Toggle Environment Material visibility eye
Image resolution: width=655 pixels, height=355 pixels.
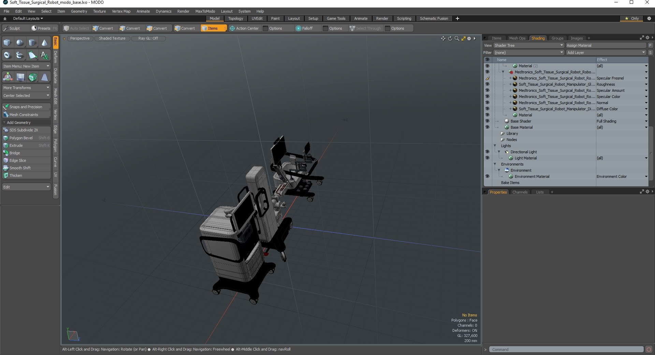click(487, 176)
